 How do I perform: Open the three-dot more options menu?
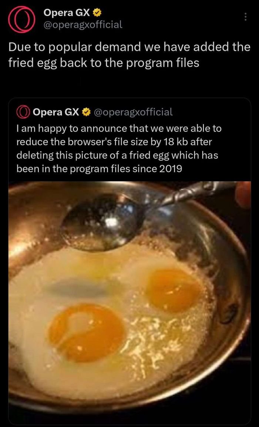point(245,17)
